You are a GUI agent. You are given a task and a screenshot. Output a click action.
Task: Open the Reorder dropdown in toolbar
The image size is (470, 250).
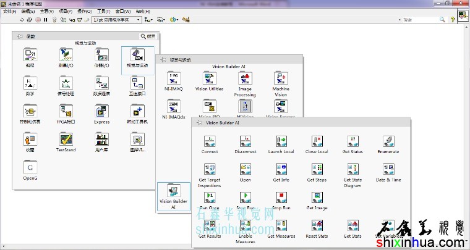coord(174,20)
